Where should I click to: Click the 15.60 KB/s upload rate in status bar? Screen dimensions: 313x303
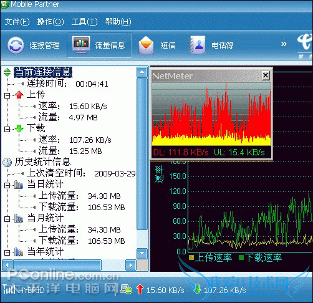[x=165, y=290]
